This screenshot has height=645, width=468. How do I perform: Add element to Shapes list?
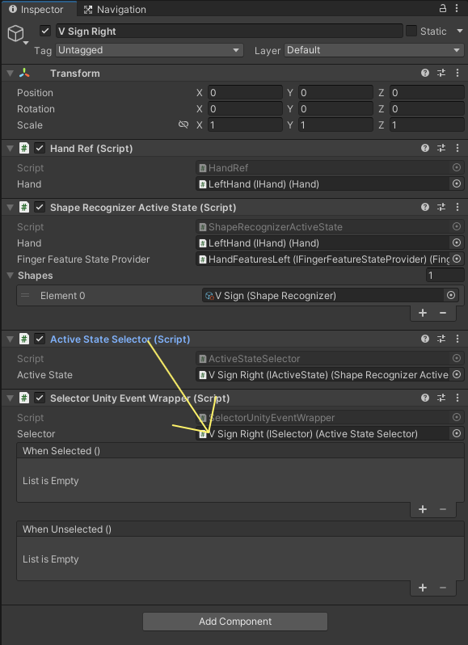423,313
